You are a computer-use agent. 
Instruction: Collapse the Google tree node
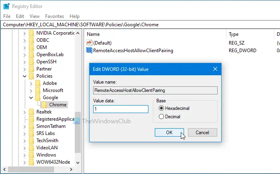pyautogui.click(x=31, y=98)
